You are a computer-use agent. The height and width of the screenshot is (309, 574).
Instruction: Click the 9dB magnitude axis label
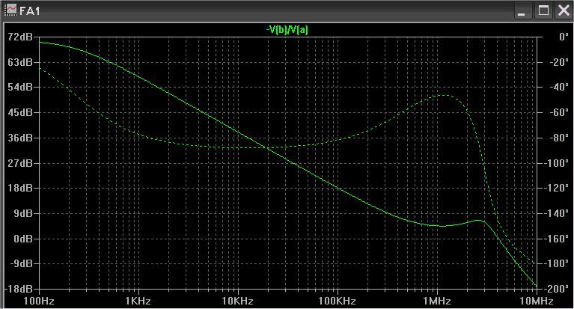coord(23,213)
